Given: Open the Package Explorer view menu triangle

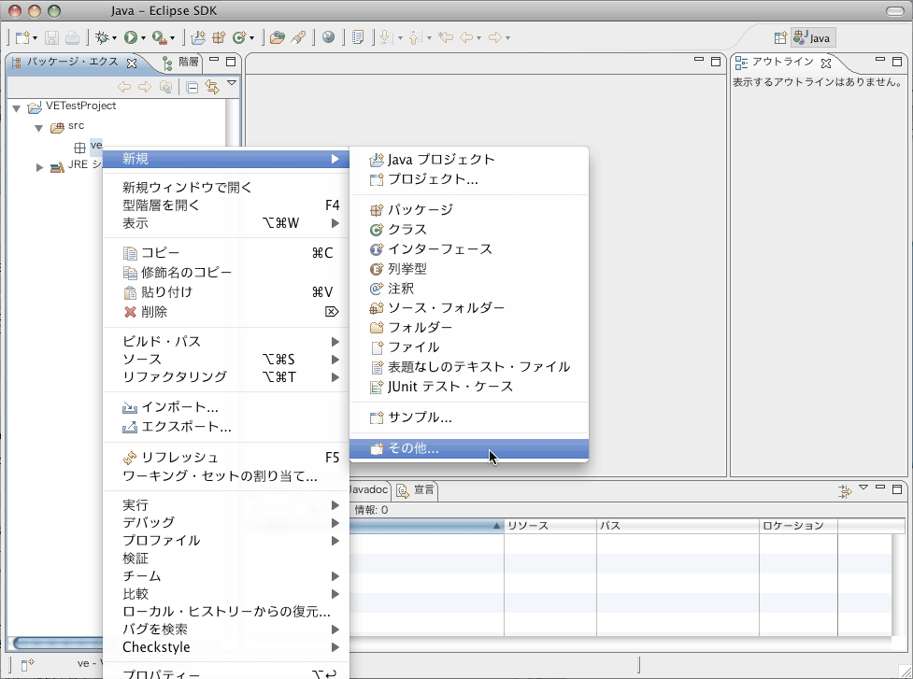Looking at the screenshot, I should 232,83.
